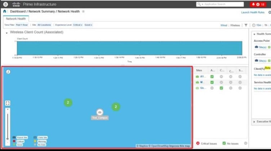271x151 pixels.
Task: Open Access Point Site(s) link
Action: click(x=262, y=47)
